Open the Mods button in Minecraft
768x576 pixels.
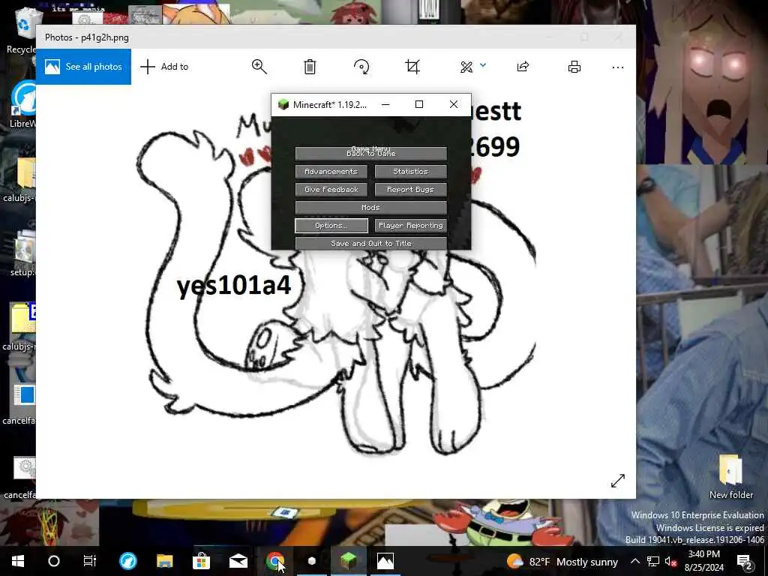click(x=370, y=208)
